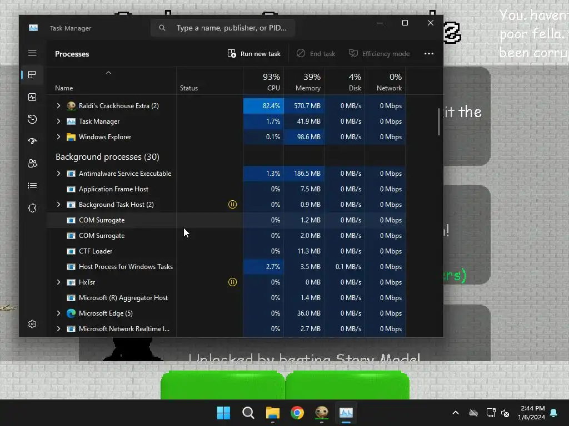Image resolution: width=569 pixels, height=426 pixels.
Task: Click the muted volume tray icon
Action: point(505,413)
